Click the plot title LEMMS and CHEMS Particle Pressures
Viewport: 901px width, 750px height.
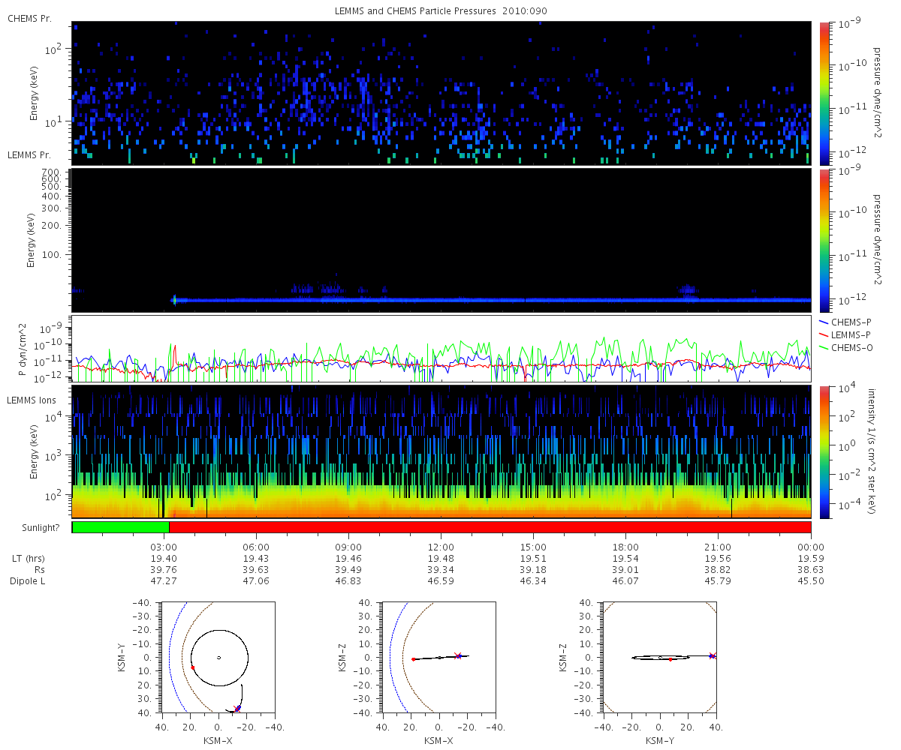tap(442, 11)
